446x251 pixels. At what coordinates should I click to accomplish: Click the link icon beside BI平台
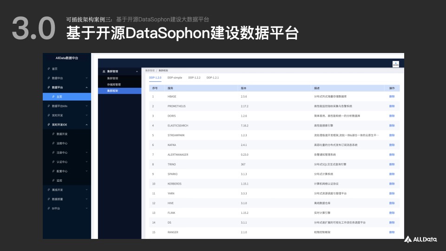pyautogui.click(x=49, y=208)
